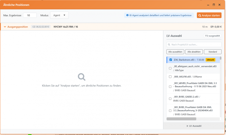Click the large search placeholder icon
226x135 pixels.
pos(82,77)
